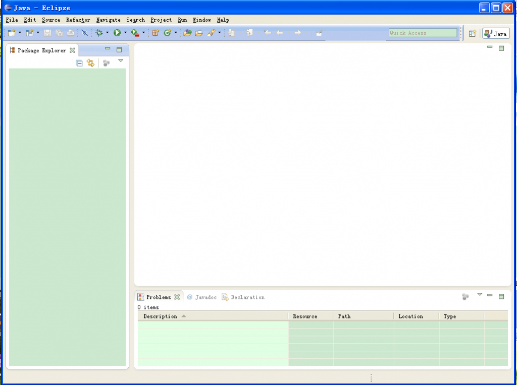Open the New wizard dropdown arrow
This screenshot has height=385, width=517.
point(20,33)
